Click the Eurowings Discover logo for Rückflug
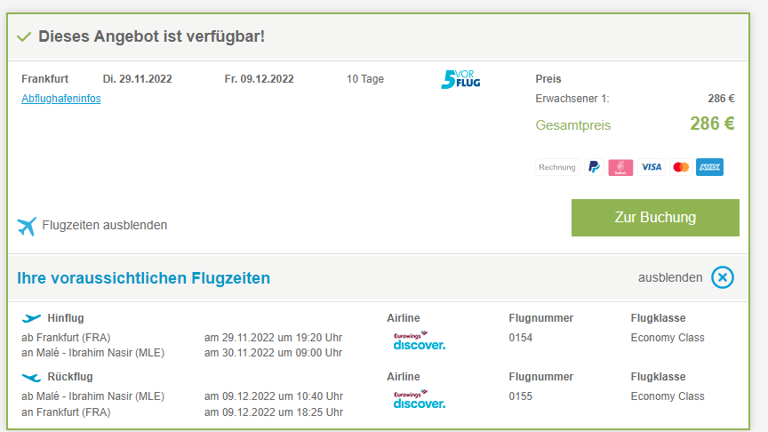The image size is (768, 432). [420, 400]
